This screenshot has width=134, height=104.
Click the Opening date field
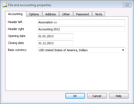click(55, 36)
